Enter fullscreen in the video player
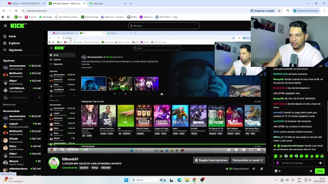 [251, 150]
